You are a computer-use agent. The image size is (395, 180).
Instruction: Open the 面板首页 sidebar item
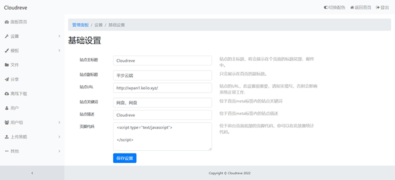click(32, 22)
